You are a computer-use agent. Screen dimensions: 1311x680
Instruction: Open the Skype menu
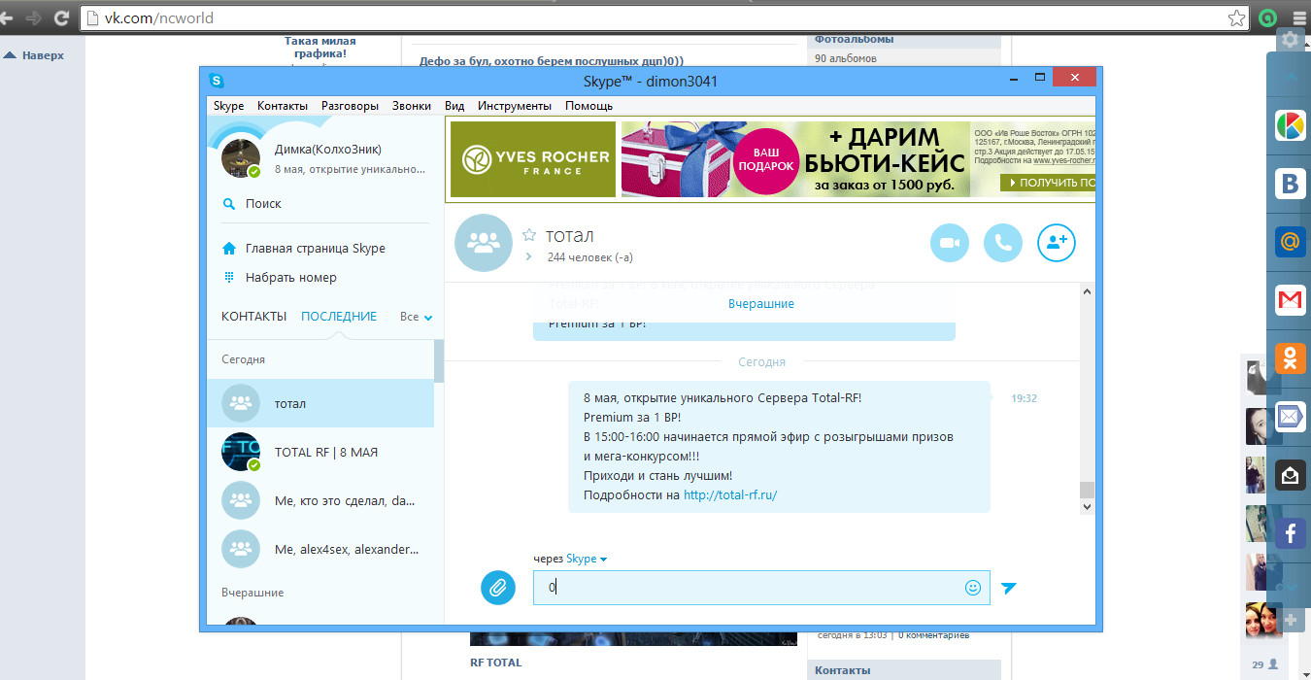(x=229, y=106)
